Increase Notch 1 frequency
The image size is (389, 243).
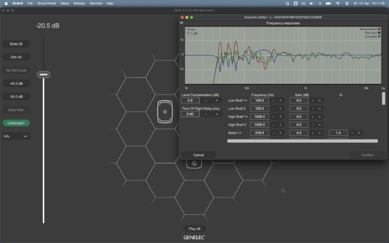280,133
